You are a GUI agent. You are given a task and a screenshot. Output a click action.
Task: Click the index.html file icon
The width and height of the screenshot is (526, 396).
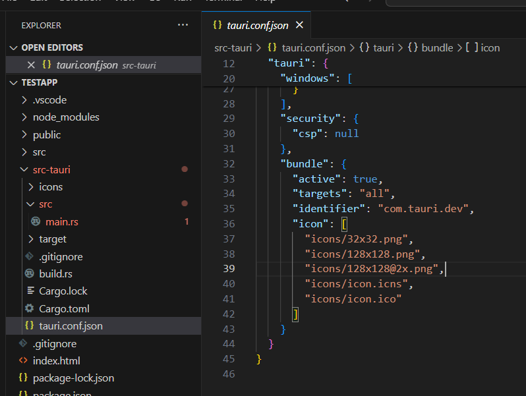(23, 360)
